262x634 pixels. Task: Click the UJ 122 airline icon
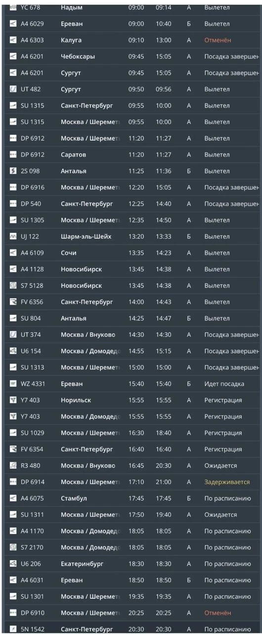[x=13, y=236]
